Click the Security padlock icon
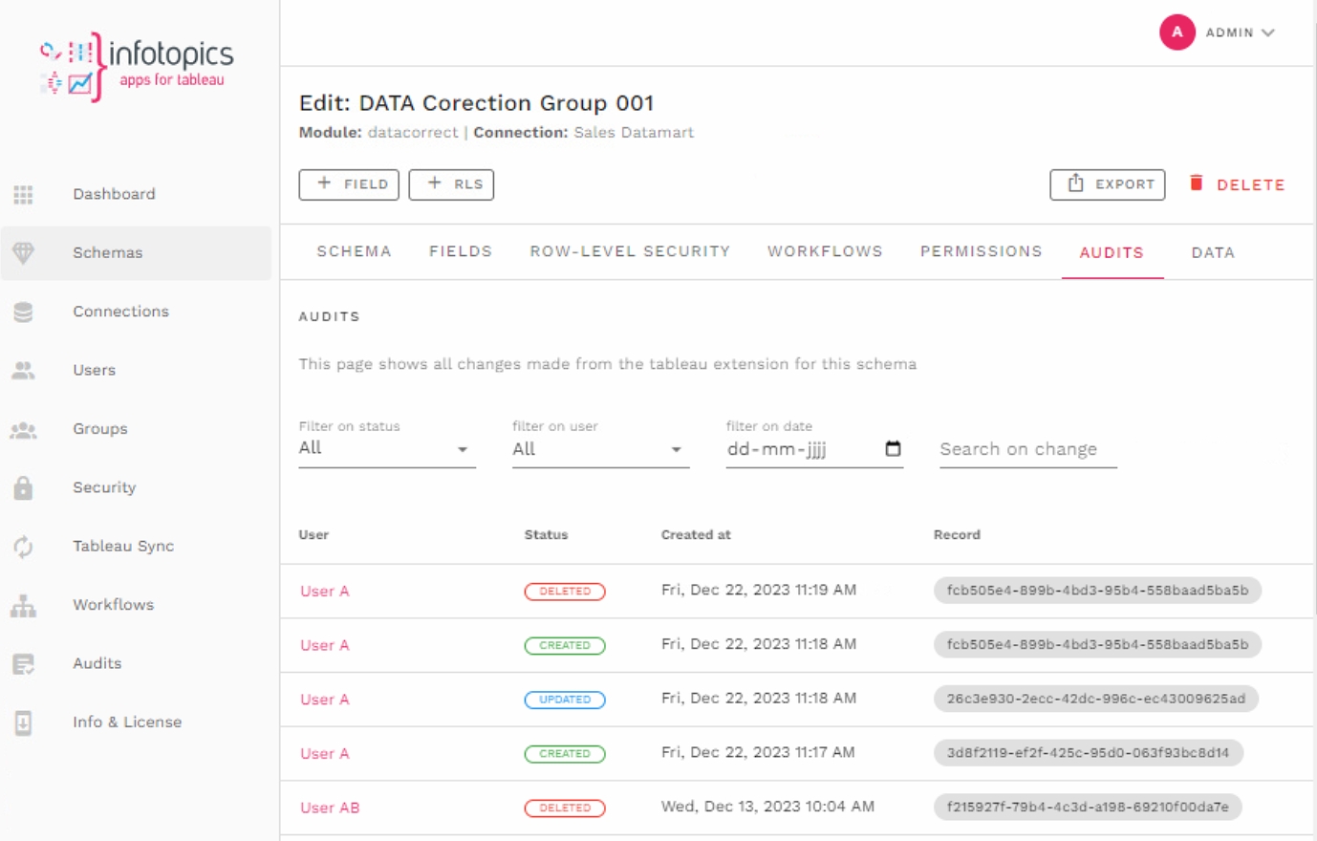The image size is (1317, 841). click(x=24, y=487)
